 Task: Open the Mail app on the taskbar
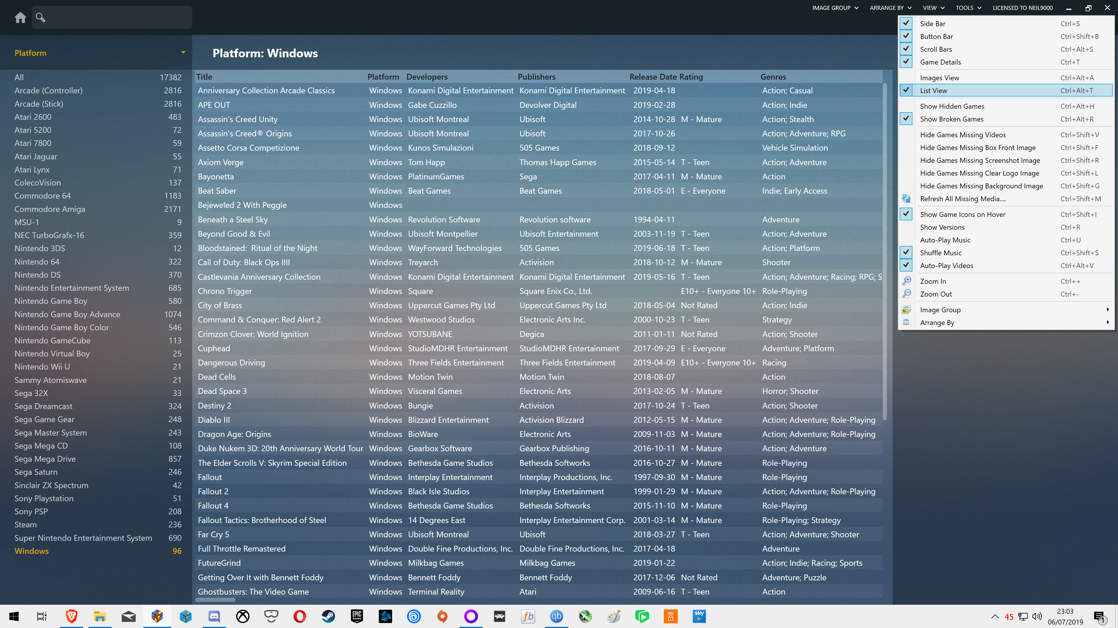[x=128, y=616]
